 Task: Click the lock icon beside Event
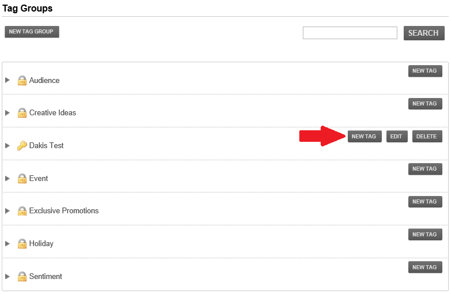pyautogui.click(x=22, y=179)
